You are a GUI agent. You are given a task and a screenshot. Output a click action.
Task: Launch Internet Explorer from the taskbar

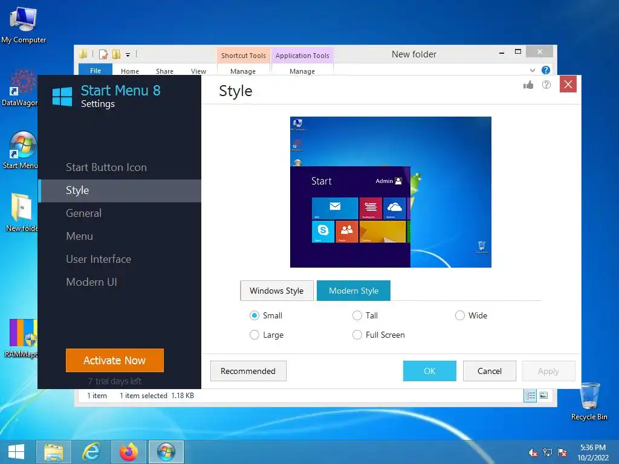pyautogui.click(x=91, y=452)
